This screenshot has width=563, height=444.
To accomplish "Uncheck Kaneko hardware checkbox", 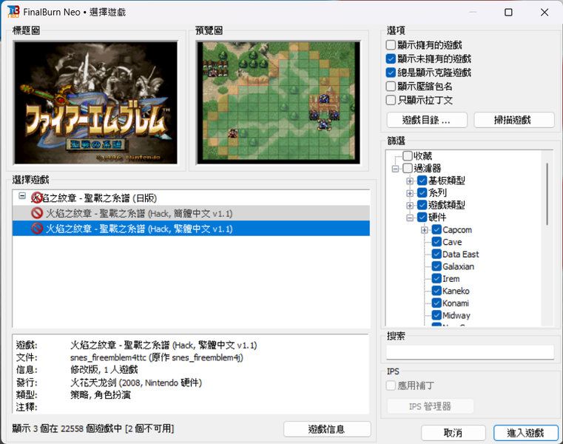I will point(436,291).
